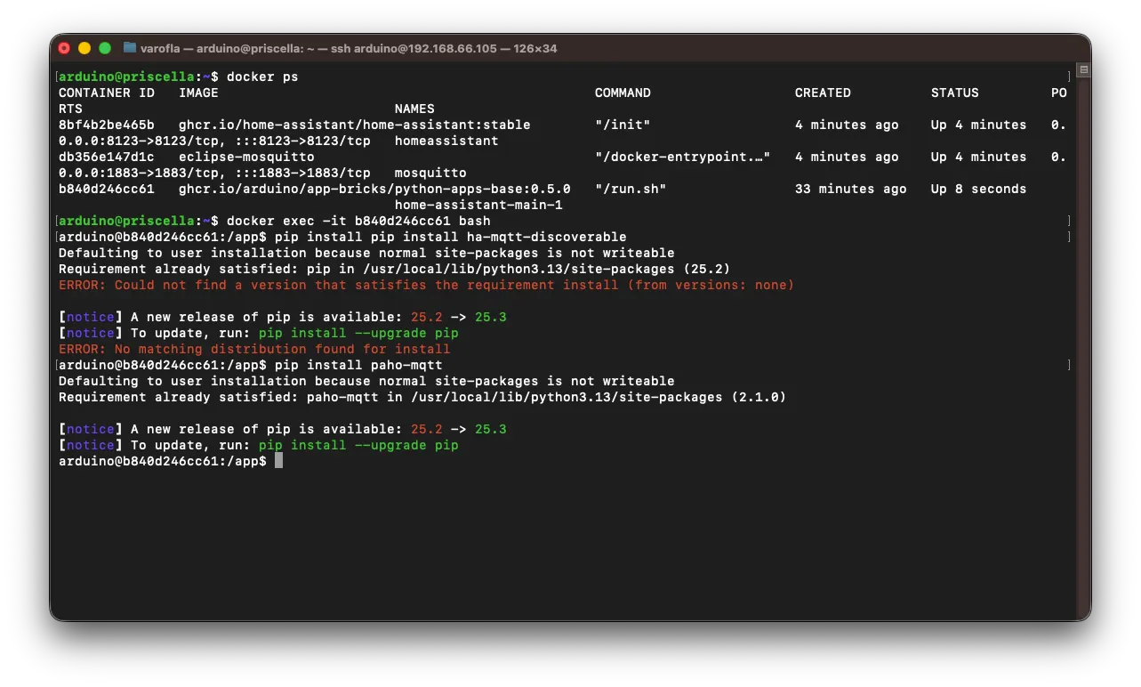The width and height of the screenshot is (1141, 687).
Task: Click the '33 minutes ago' created time
Action: (x=851, y=189)
